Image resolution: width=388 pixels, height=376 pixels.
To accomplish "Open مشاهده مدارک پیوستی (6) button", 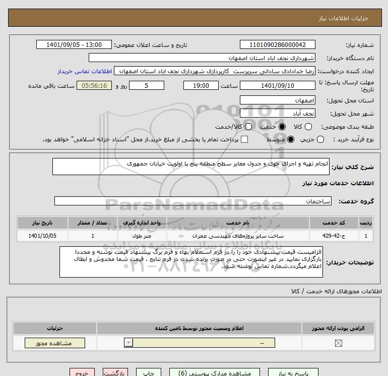I will tap(215, 373).
